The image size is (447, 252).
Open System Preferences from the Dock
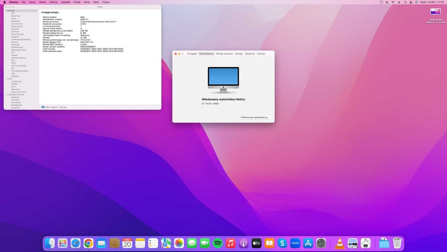point(321,243)
